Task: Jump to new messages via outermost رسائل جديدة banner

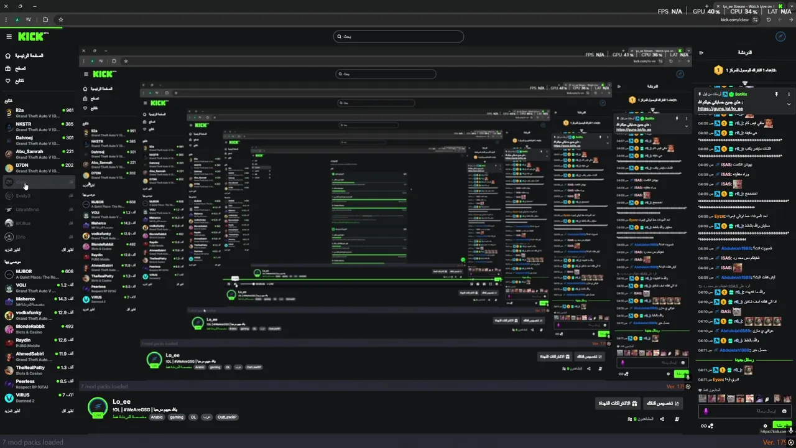Action: pyautogui.click(x=744, y=360)
